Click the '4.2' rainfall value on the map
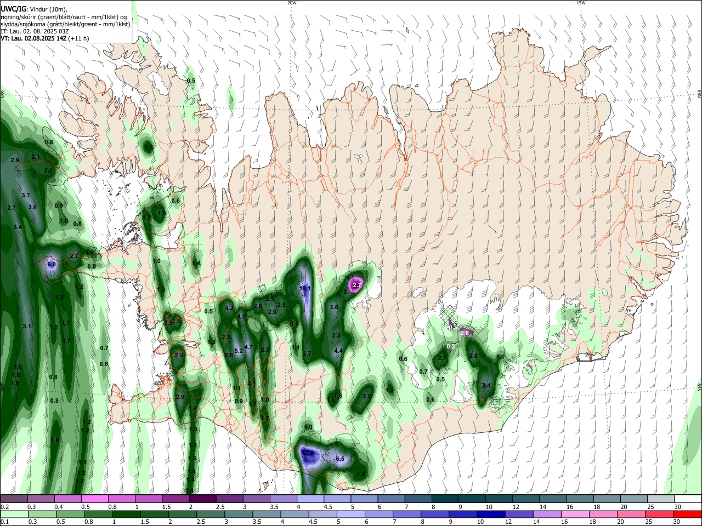This screenshot has width=702, height=526. pos(229,308)
